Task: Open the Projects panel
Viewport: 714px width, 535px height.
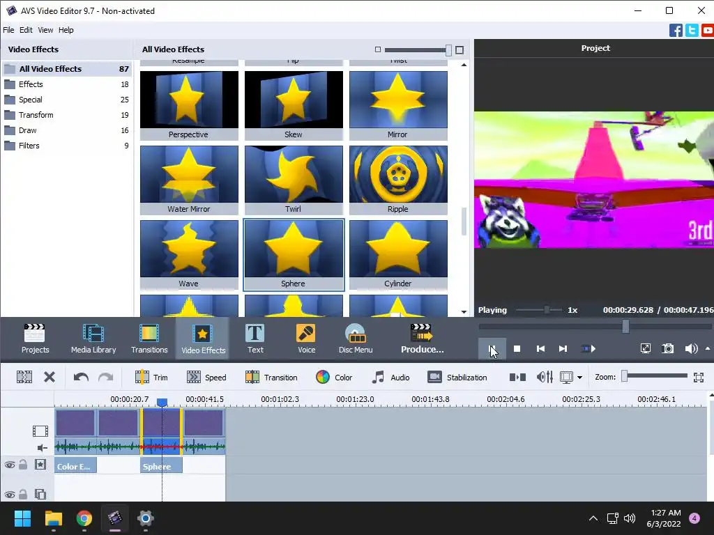Action: click(x=35, y=338)
